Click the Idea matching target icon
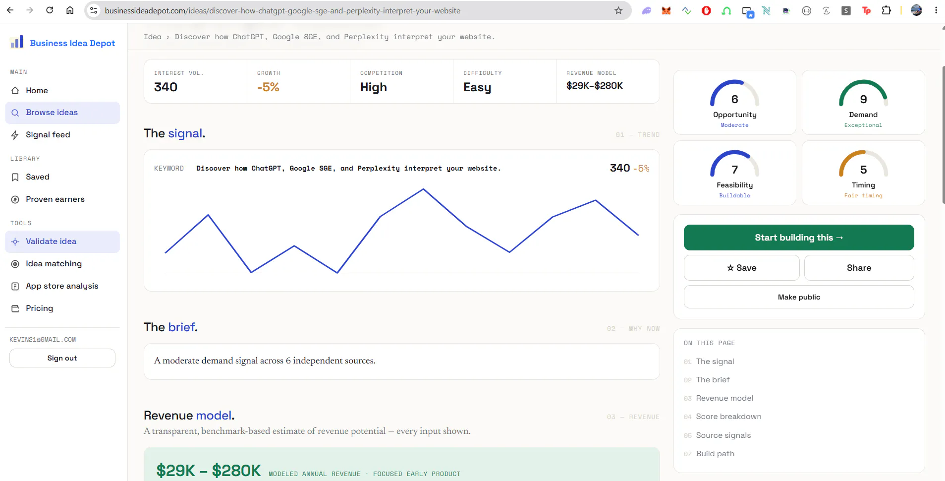945x481 pixels. 15,264
